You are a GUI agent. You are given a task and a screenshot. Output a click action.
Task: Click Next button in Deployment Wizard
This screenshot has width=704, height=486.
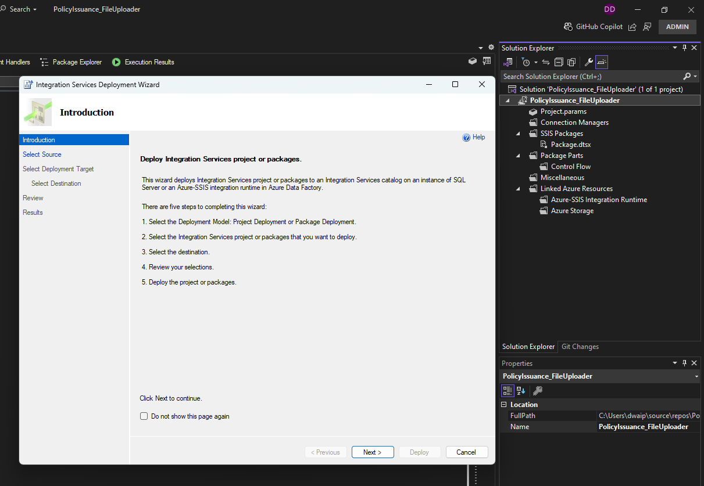click(373, 452)
